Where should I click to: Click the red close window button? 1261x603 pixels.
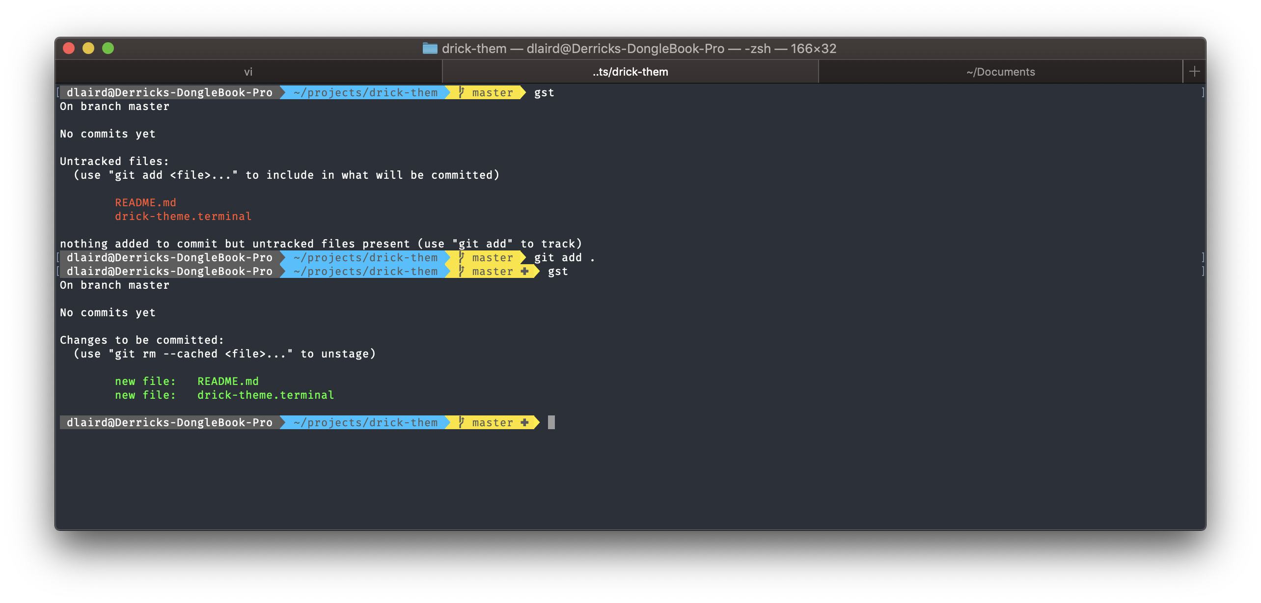(69, 48)
